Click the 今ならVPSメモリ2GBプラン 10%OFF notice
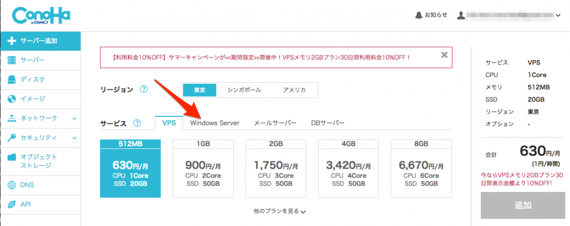The width and height of the screenshot is (570, 226). tap(523, 178)
